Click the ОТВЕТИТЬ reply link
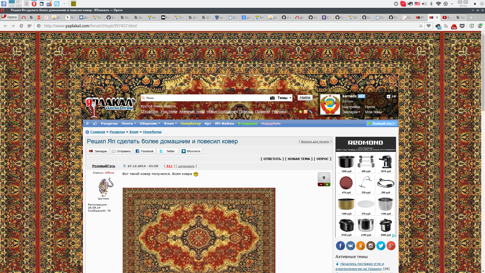The width and height of the screenshot is (485, 273). 272,159
